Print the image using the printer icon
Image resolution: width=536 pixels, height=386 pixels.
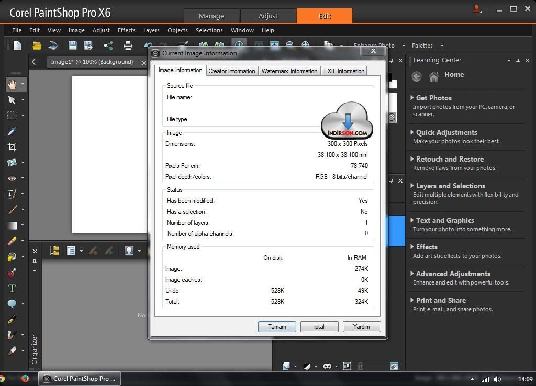128,46
